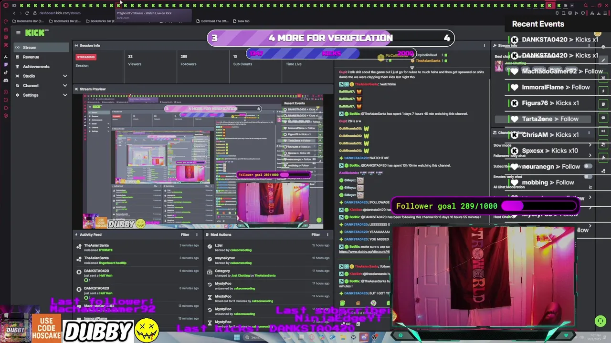Click the 'Time Live' stat label
Image resolution: width=611 pixels, height=343 pixels.
[294, 64]
